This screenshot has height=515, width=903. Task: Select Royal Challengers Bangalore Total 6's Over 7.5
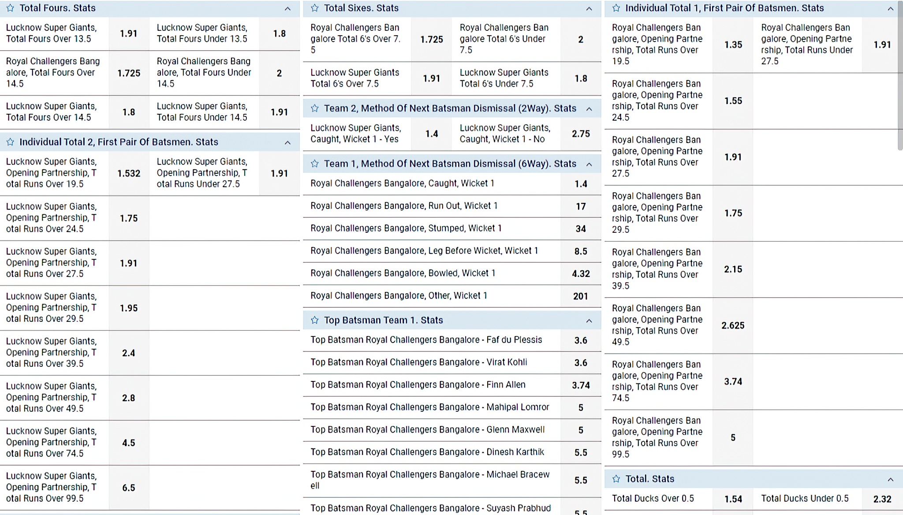click(432, 39)
